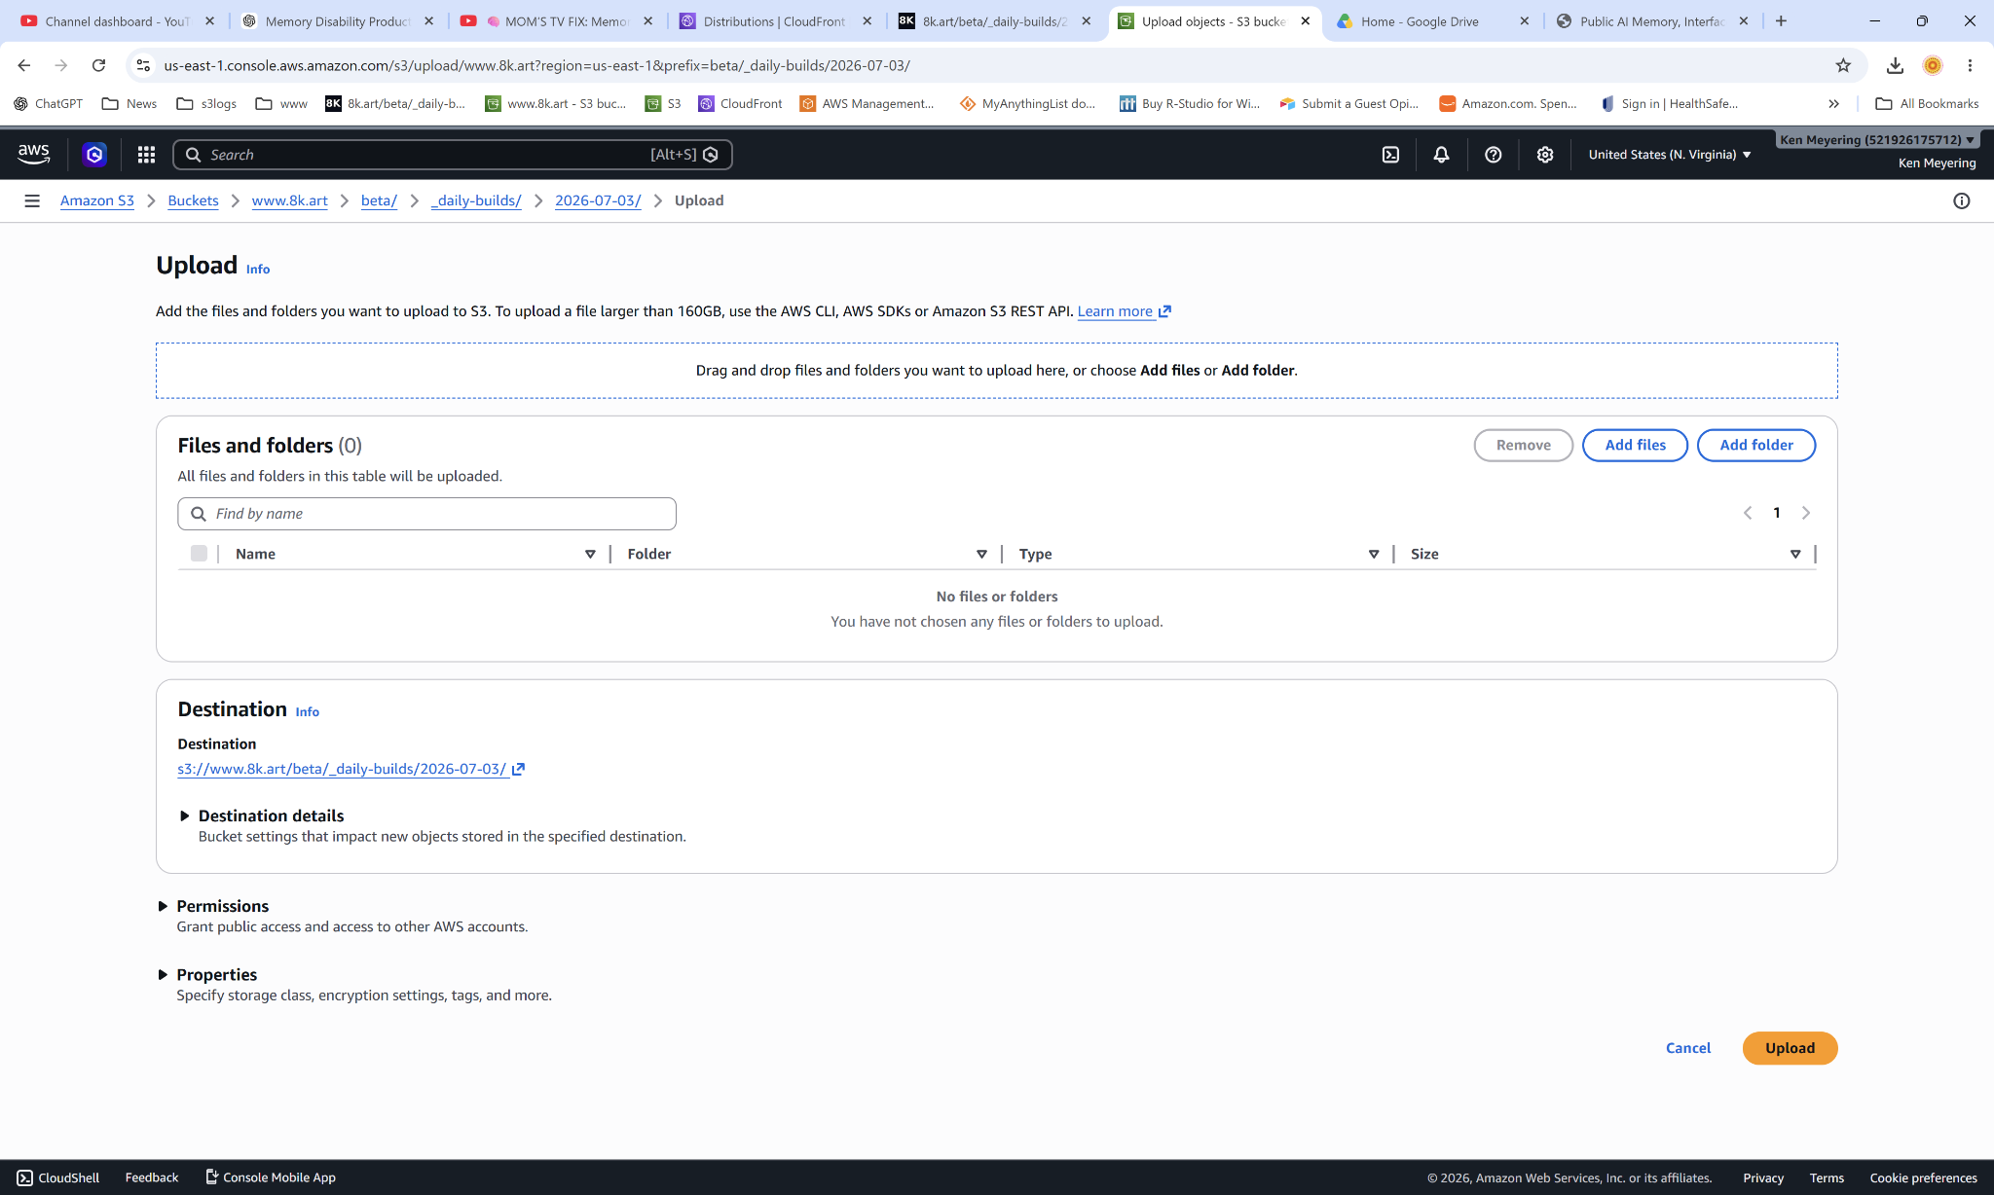Open a new browser tab
Viewport: 1994px width, 1195px height.
(x=1781, y=20)
